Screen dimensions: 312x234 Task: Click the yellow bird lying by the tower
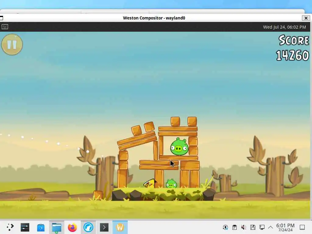150,183
